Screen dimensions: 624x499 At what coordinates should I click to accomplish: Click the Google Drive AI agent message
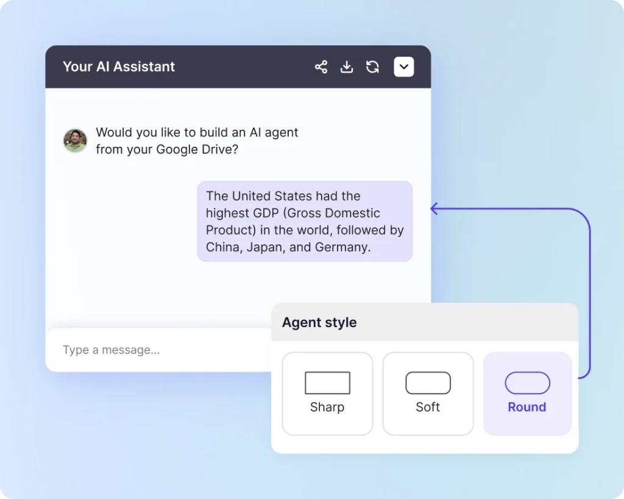[197, 141]
